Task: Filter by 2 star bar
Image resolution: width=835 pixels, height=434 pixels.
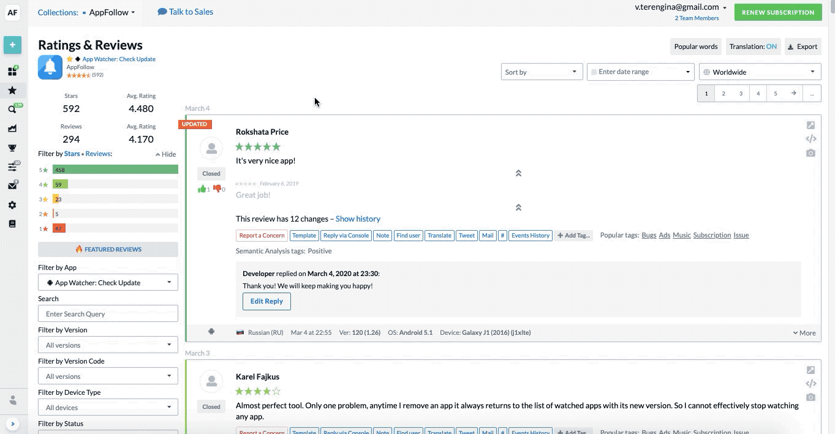Action: (x=115, y=214)
